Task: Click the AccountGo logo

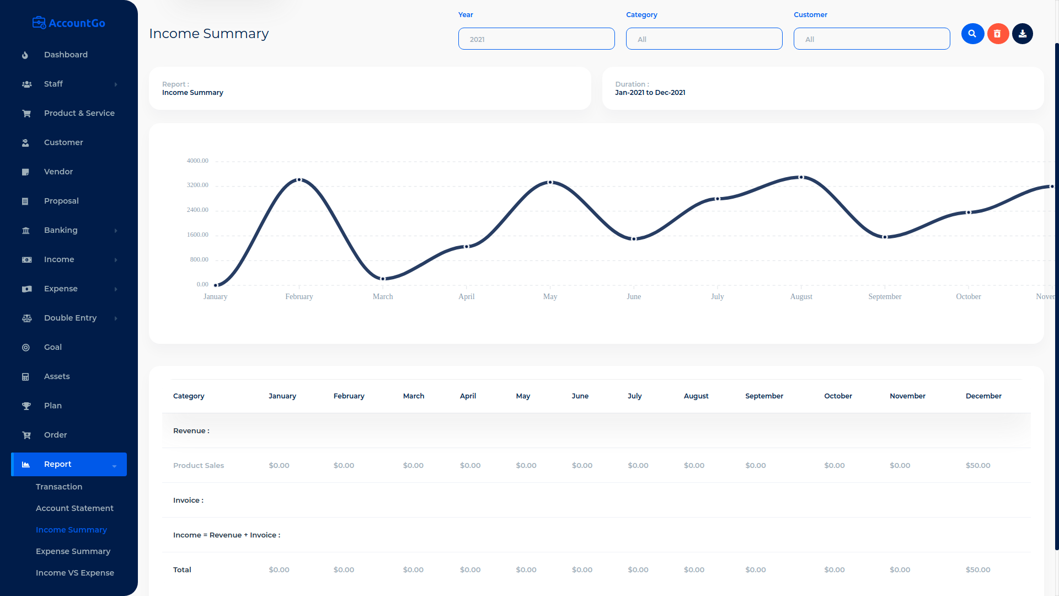Action: (69, 23)
